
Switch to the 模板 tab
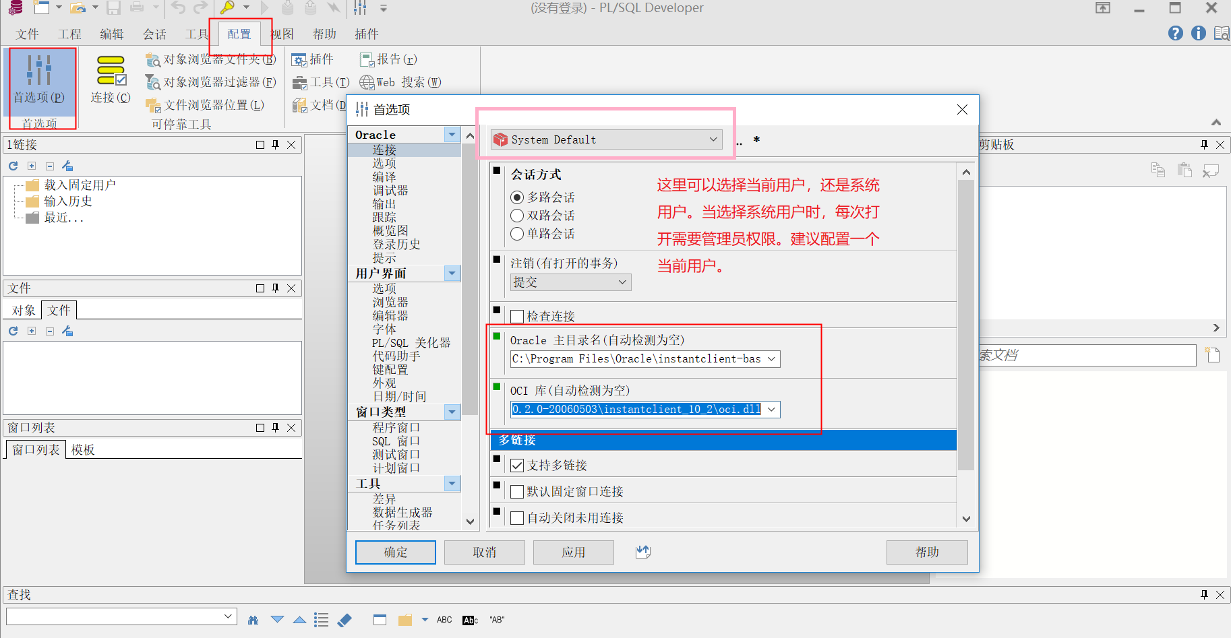[83, 449]
